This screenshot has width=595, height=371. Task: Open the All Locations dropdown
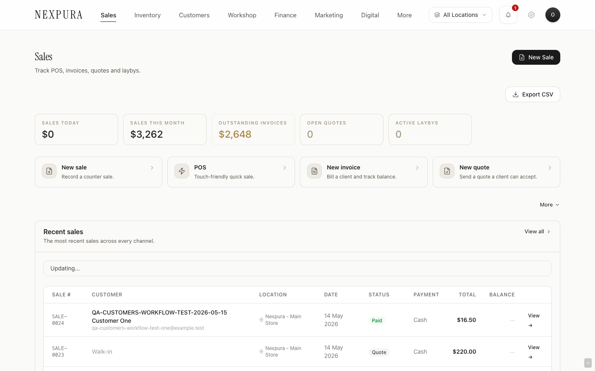click(x=461, y=15)
